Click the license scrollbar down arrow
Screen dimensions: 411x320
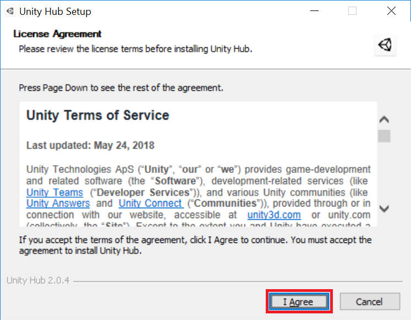click(x=384, y=209)
